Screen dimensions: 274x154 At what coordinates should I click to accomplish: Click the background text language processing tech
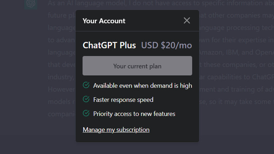[235, 27]
